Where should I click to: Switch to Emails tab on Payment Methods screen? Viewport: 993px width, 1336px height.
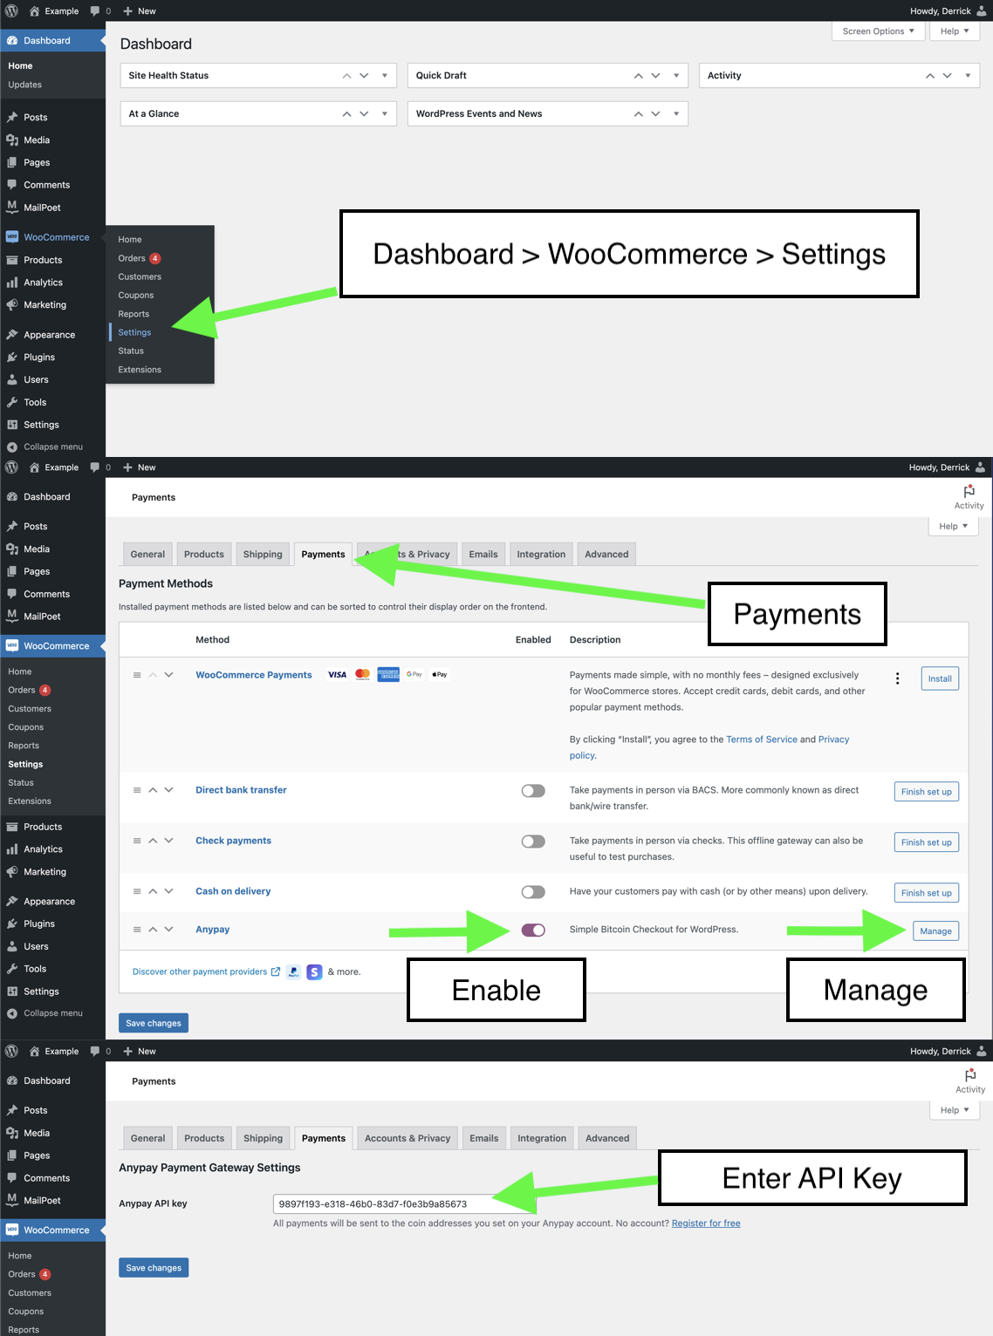point(483,555)
